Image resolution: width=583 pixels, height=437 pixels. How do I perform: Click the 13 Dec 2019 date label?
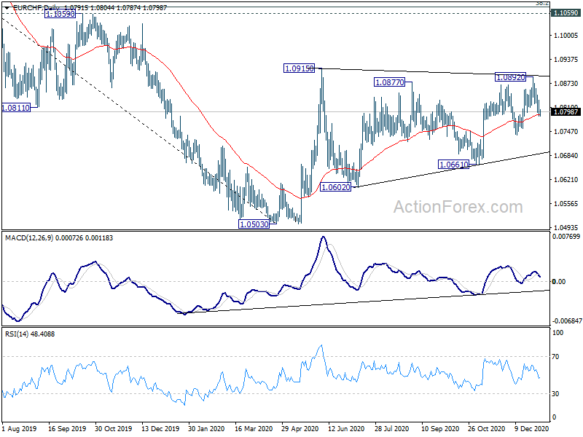[x=160, y=428]
